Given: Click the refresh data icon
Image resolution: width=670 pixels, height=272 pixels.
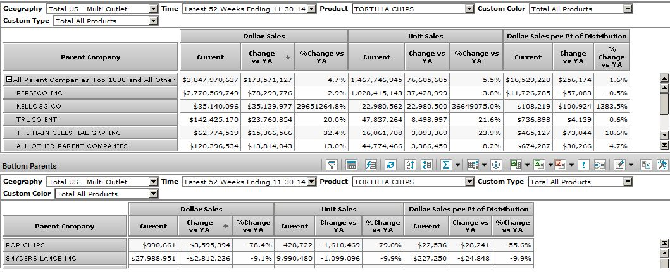Looking at the screenshot, I should tap(391, 165).
